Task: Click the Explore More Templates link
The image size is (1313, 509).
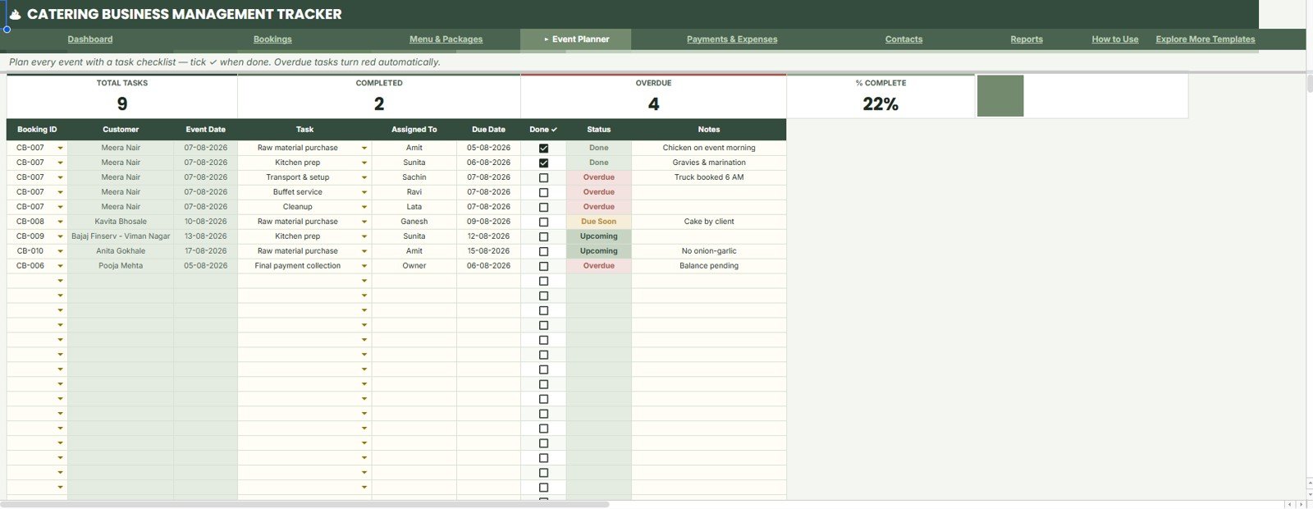Action: (x=1205, y=39)
